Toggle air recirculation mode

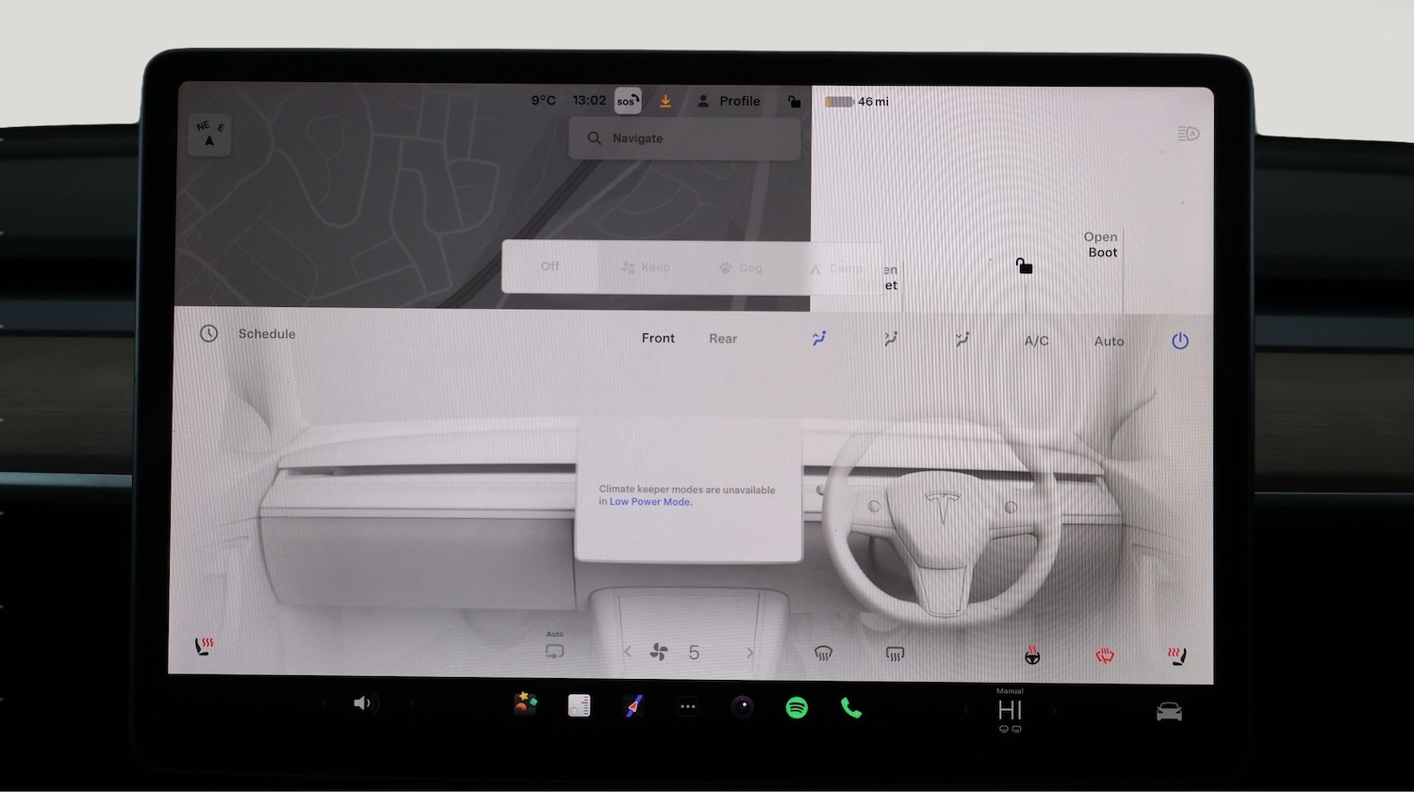click(x=554, y=651)
